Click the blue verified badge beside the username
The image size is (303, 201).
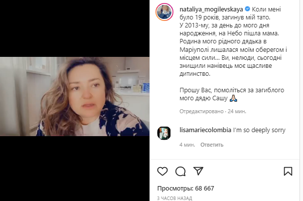[247, 9]
